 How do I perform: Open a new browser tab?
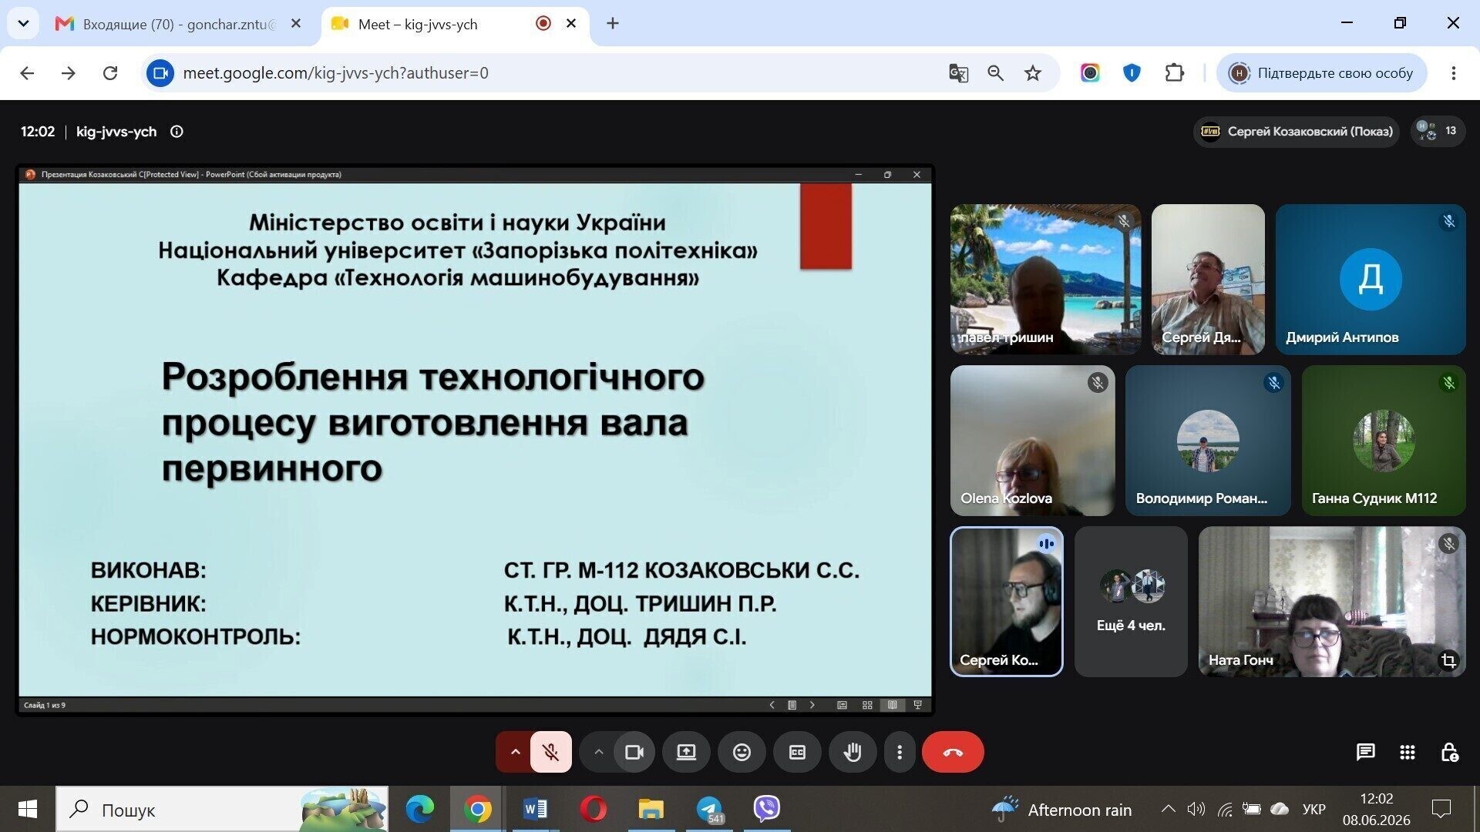(613, 24)
